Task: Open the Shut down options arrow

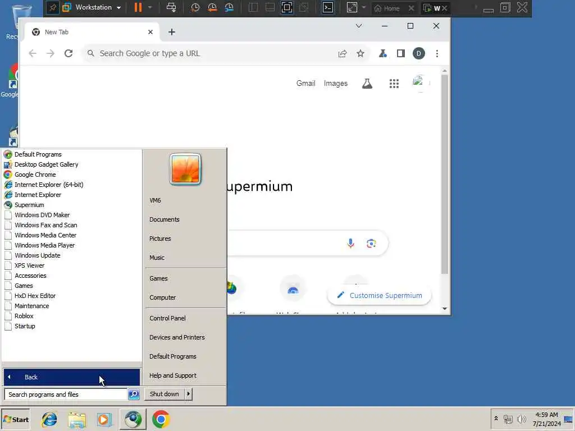Action: pyautogui.click(x=189, y=394)
